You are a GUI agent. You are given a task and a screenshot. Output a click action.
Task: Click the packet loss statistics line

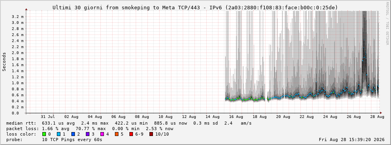(90, 129)
